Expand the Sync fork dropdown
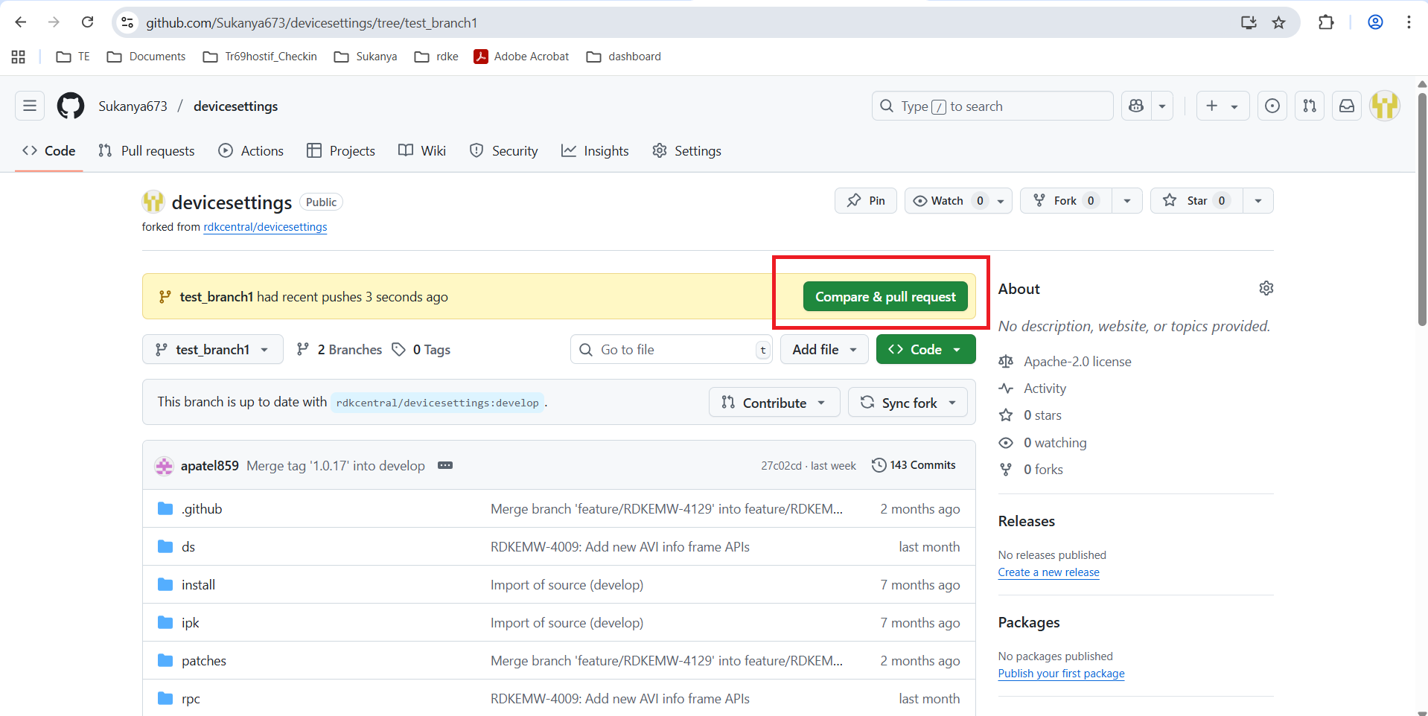 pos(908,403)
